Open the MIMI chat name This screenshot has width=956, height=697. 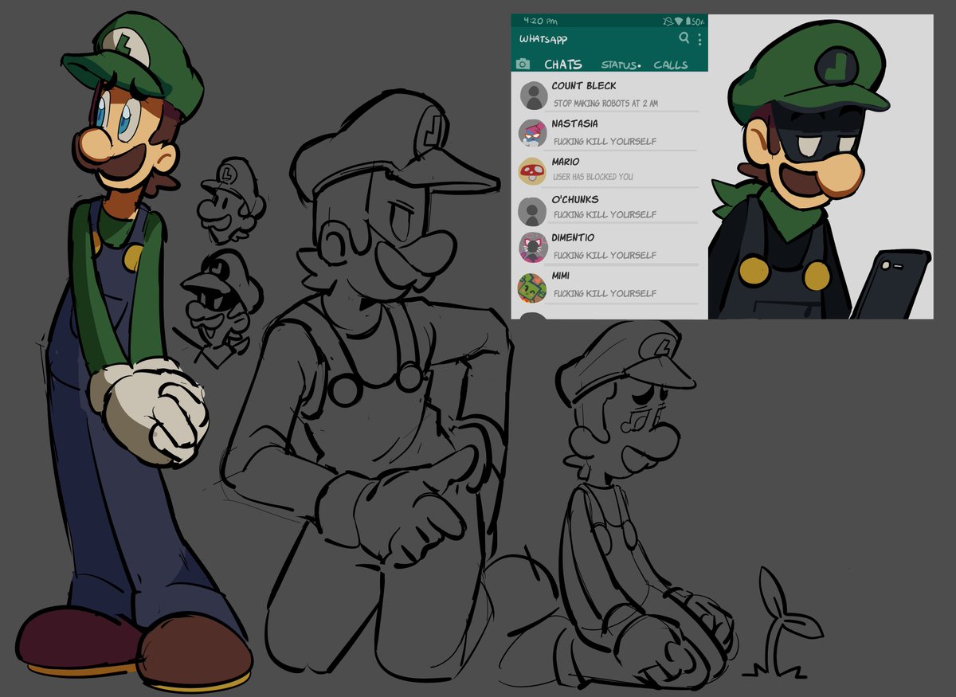561,275
